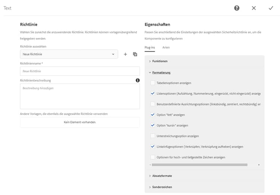Click the left scroll arrow in Formatierung
This screenshot has height=195, width=280.
(x=150, y=165)
